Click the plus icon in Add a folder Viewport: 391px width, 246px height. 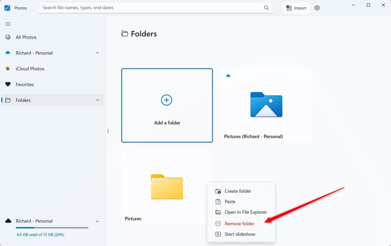[167, 100]
